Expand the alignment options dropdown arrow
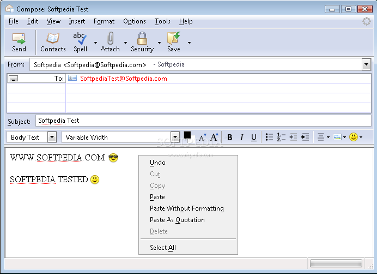Screen dimensions: 377x275 pos(328,137)
